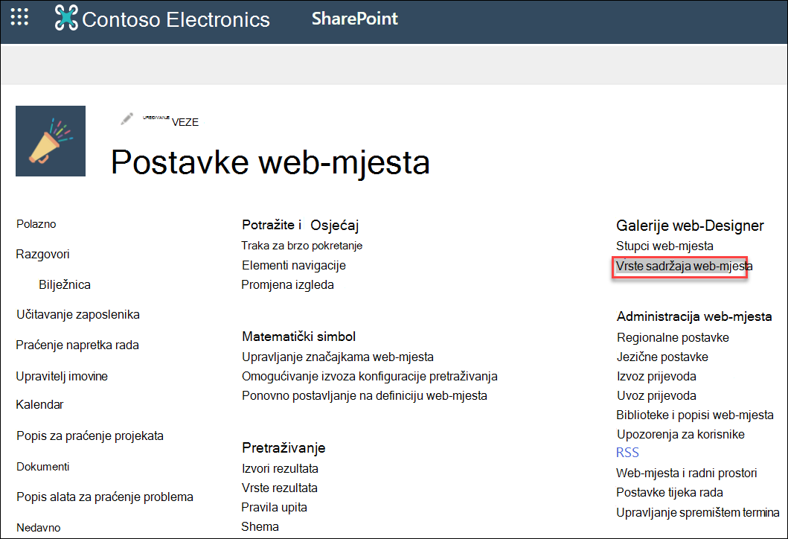Click the SharePoint header label
The width and height of the screenshot is (788, 539).
355,19
